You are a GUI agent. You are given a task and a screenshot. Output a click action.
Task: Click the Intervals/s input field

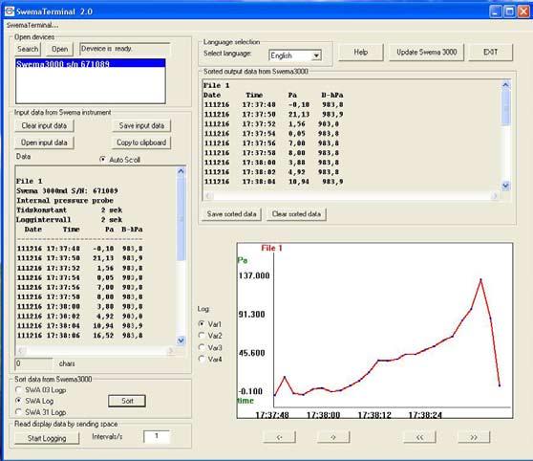157,436
